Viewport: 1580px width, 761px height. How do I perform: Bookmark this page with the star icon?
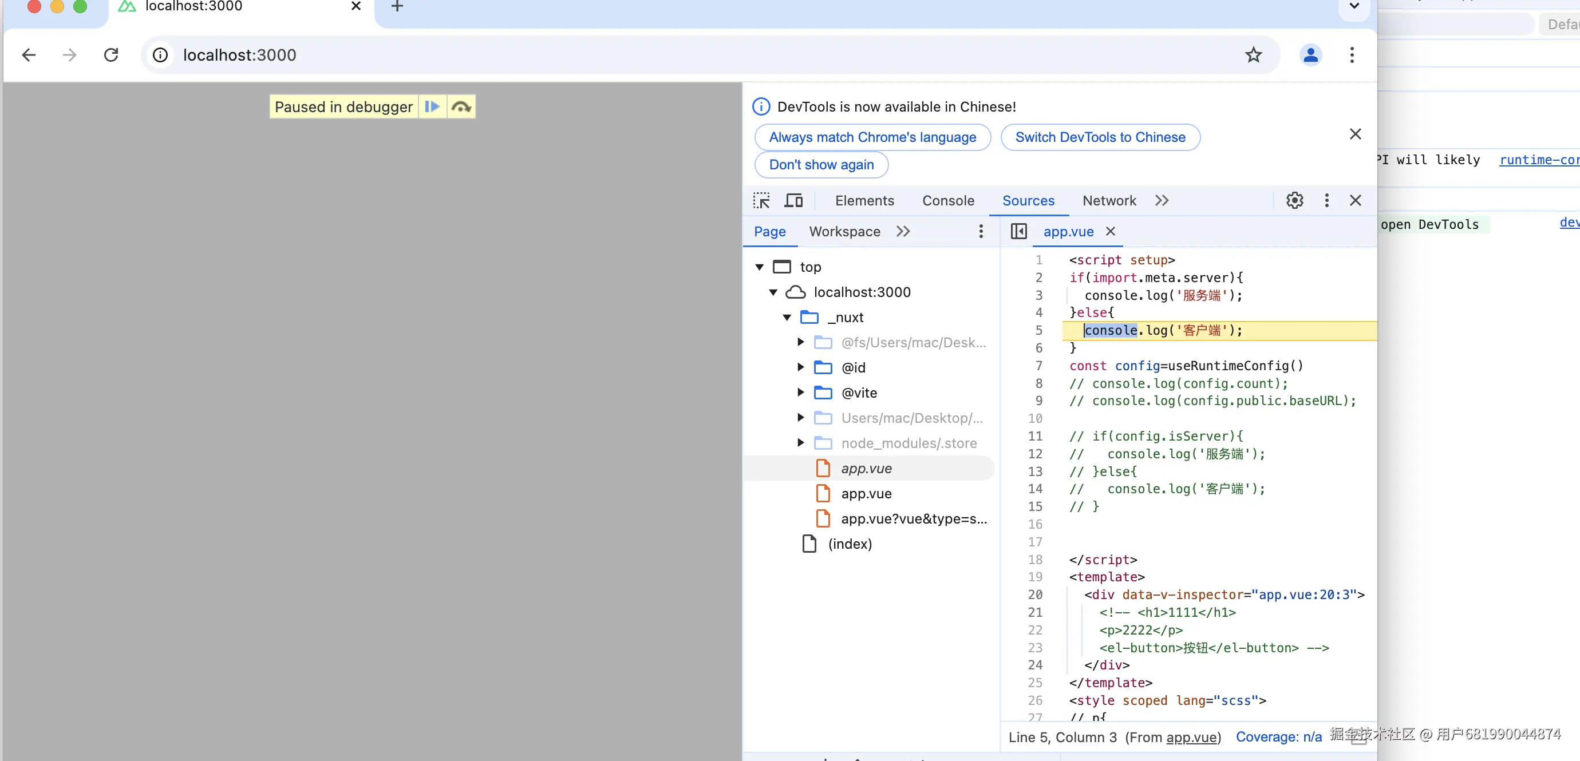[x=1253, y=55]
